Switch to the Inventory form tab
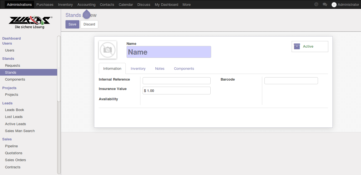This screenshot has height=175, width=361. click(x=138, y=68)
